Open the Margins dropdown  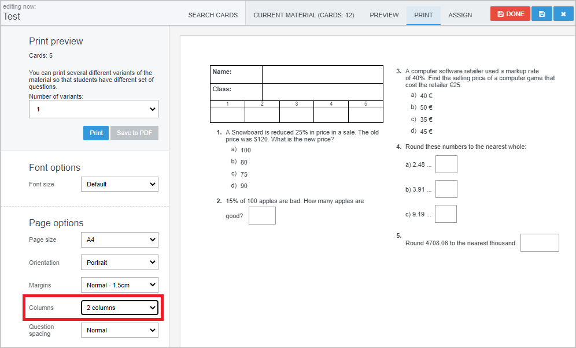(120, 285)
